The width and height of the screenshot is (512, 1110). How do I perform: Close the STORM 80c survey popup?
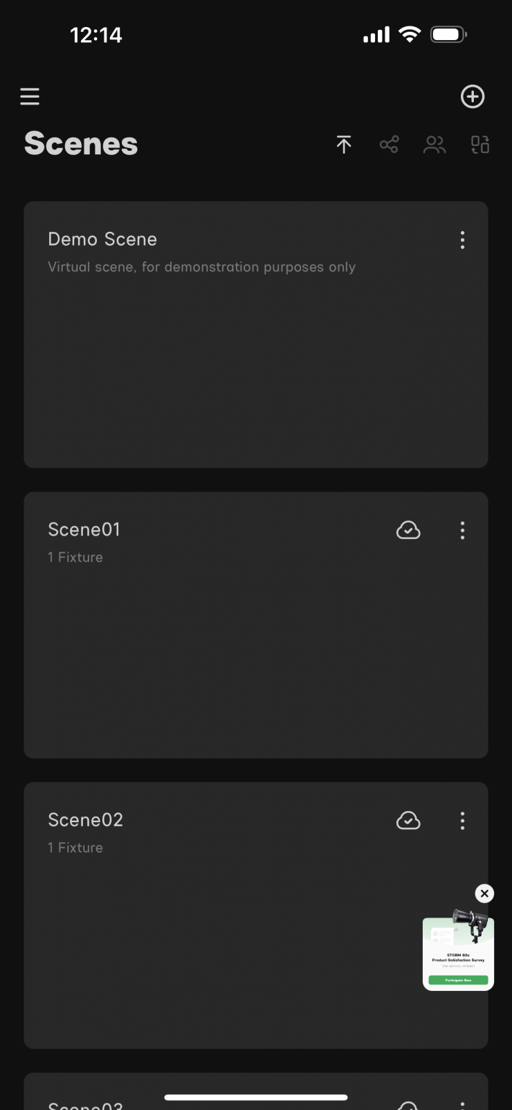(x=484, y=893)
